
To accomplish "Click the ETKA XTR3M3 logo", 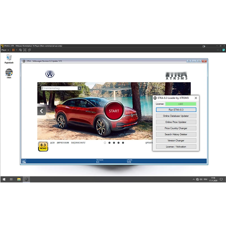I will click(176, 76).
